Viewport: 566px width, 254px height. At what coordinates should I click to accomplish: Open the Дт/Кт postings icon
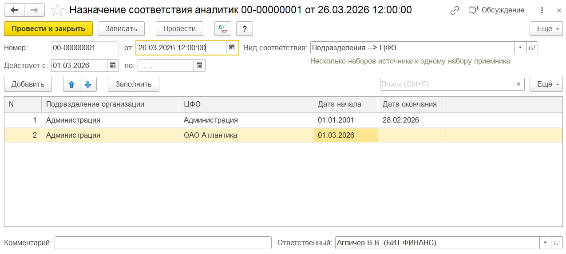click(222, 29)
